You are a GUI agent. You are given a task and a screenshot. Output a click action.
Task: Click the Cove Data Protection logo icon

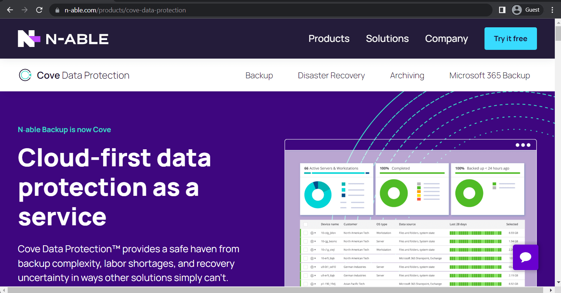click(25, 75)
